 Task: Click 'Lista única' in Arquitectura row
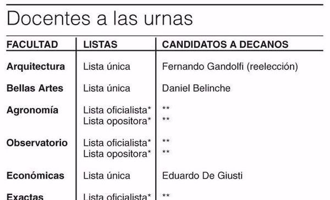click(x=107, y=67)
